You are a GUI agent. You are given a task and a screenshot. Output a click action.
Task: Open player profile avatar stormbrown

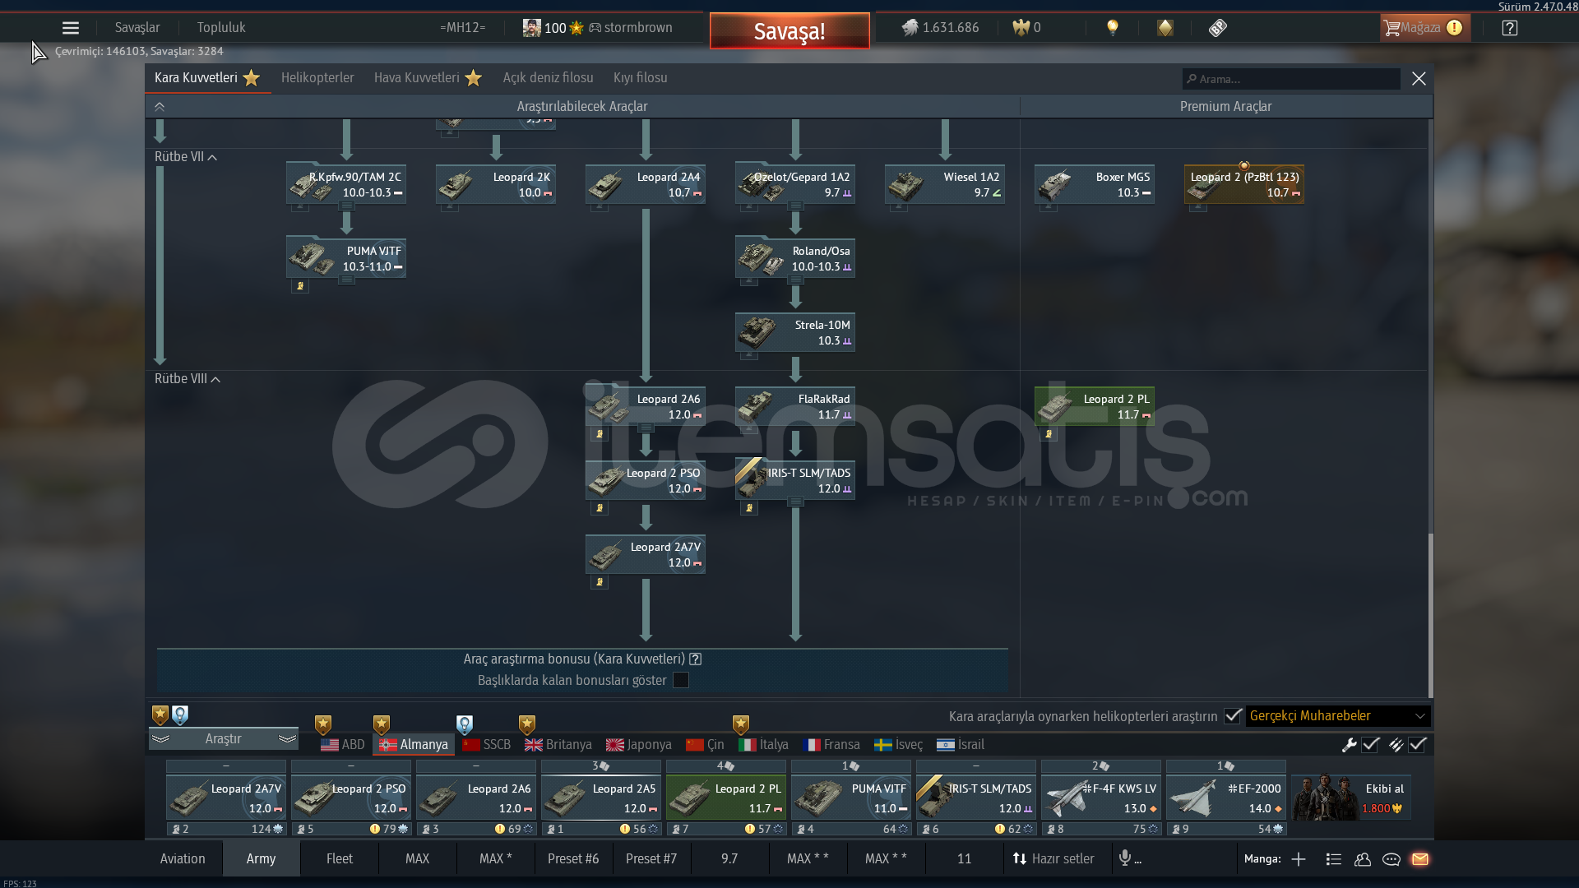532,28
